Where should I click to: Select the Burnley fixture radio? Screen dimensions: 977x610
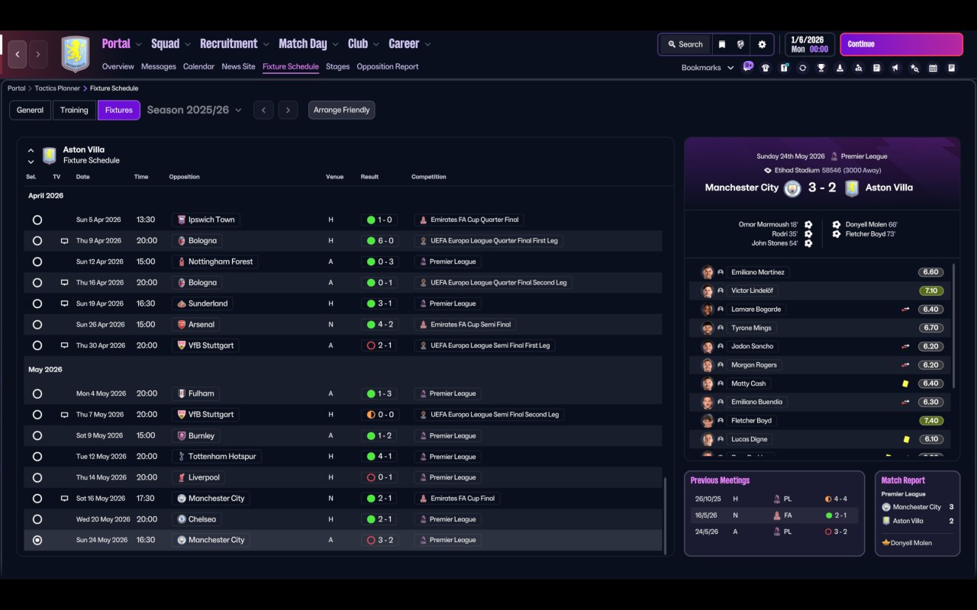(x=37, y=436)
